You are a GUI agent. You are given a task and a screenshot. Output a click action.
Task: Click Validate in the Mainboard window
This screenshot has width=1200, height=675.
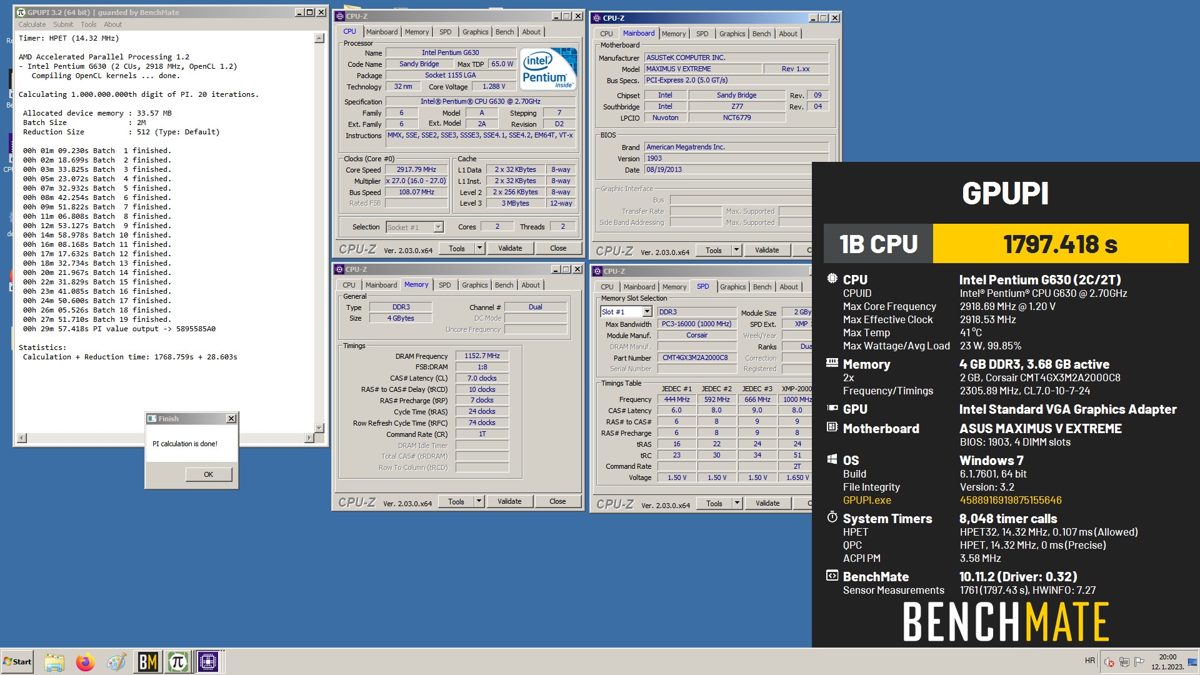pyautogui.click(x=767, y=250)
